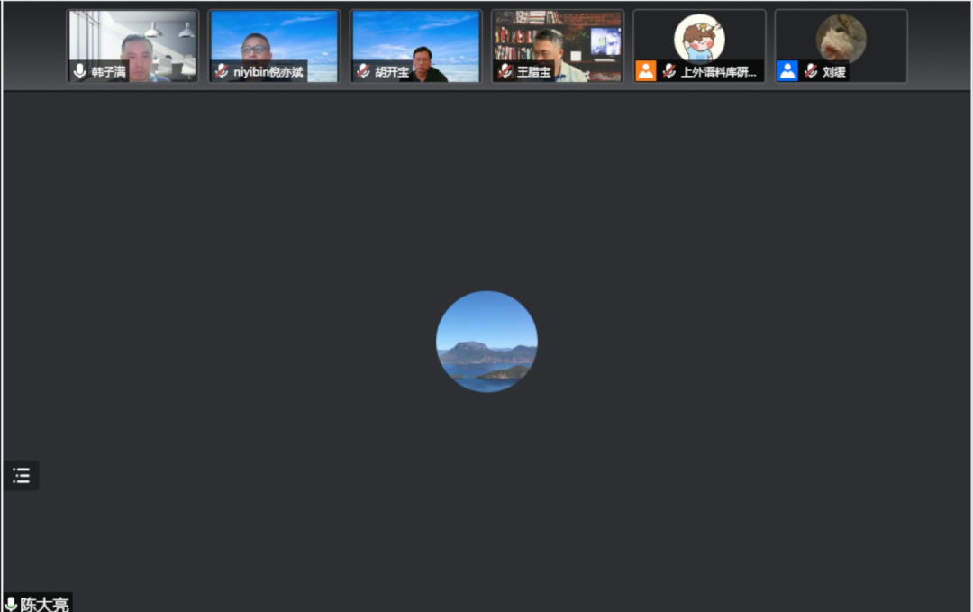Click the central landscape avatar of the speaker

[x=486, y=341]
